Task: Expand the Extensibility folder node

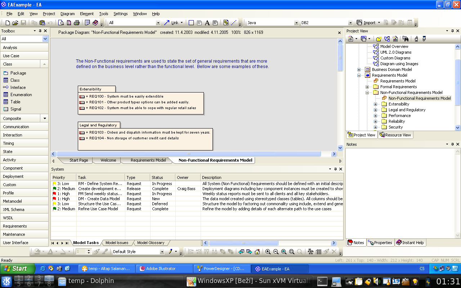Action: 375,104
